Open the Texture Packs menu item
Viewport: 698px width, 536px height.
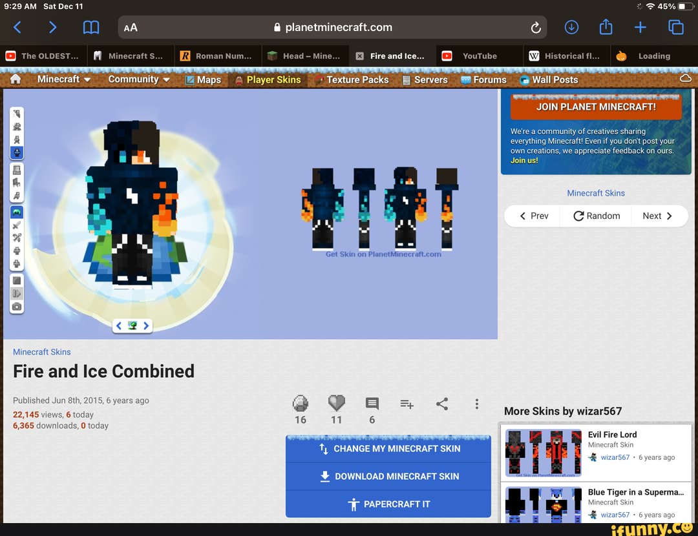(357, 80)
